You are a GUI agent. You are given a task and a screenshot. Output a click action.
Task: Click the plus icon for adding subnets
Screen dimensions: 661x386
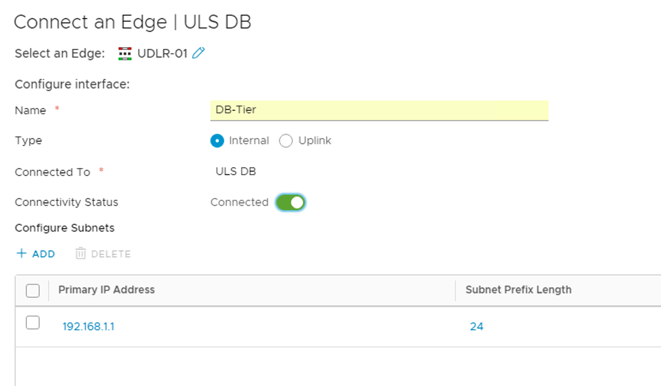pos(21,253)
